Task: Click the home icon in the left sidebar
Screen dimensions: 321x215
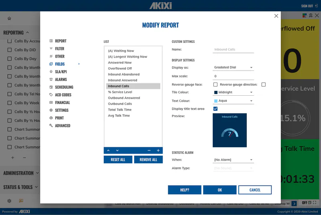Action: click(x=9, y=18)
